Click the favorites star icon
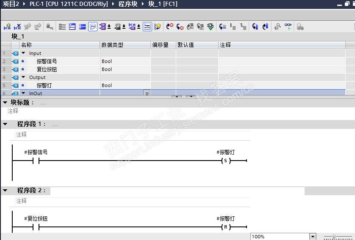Screen dimensions: 355x240 [x=157, y=27]
